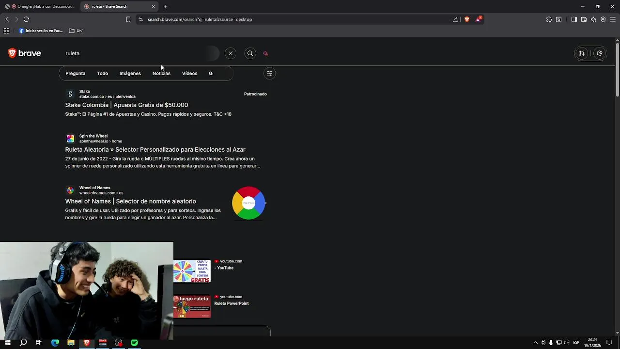Ask Leo with the pink sparkle icon
This screenshot has height=349, width=620.
(x=265, y=53)
